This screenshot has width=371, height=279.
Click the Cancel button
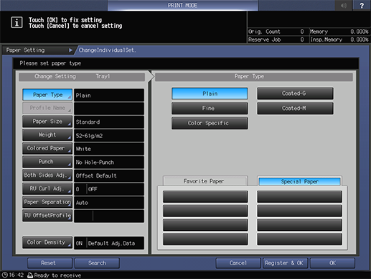pos(238,263)
